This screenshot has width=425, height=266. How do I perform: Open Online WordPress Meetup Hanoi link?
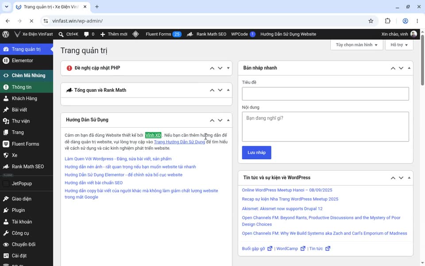pyautogui.click(x=287, y=190)
